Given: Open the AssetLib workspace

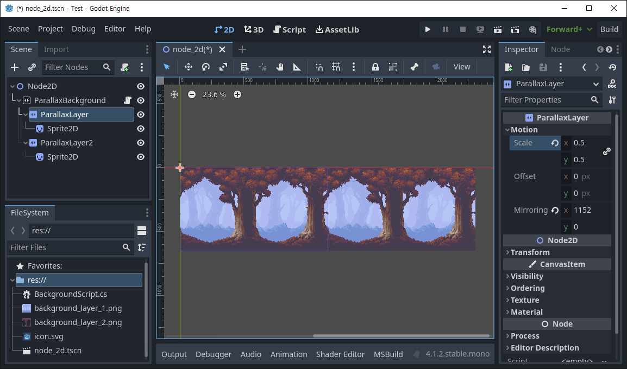Looking at the screenshot, I should click(337, 29).
